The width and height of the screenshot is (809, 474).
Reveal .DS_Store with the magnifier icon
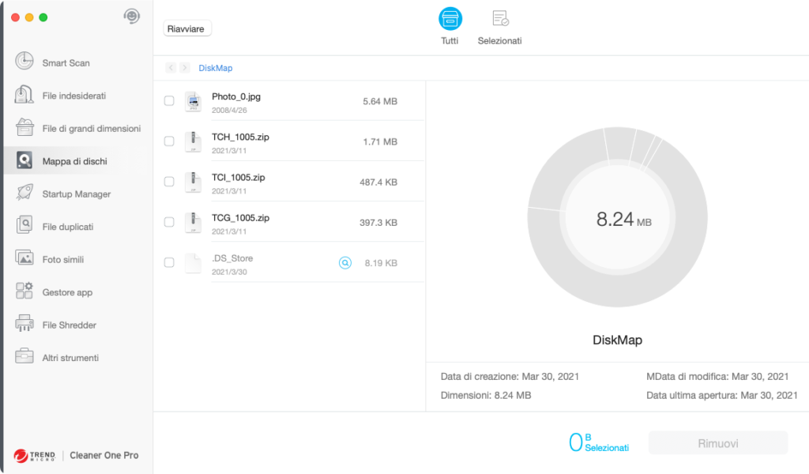point(344,263)
